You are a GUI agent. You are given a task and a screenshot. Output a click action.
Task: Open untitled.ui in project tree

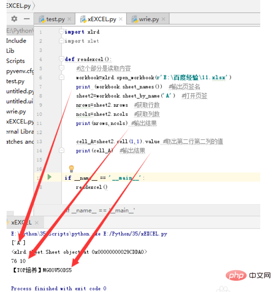pyautogui.click(x=20, y=101)
